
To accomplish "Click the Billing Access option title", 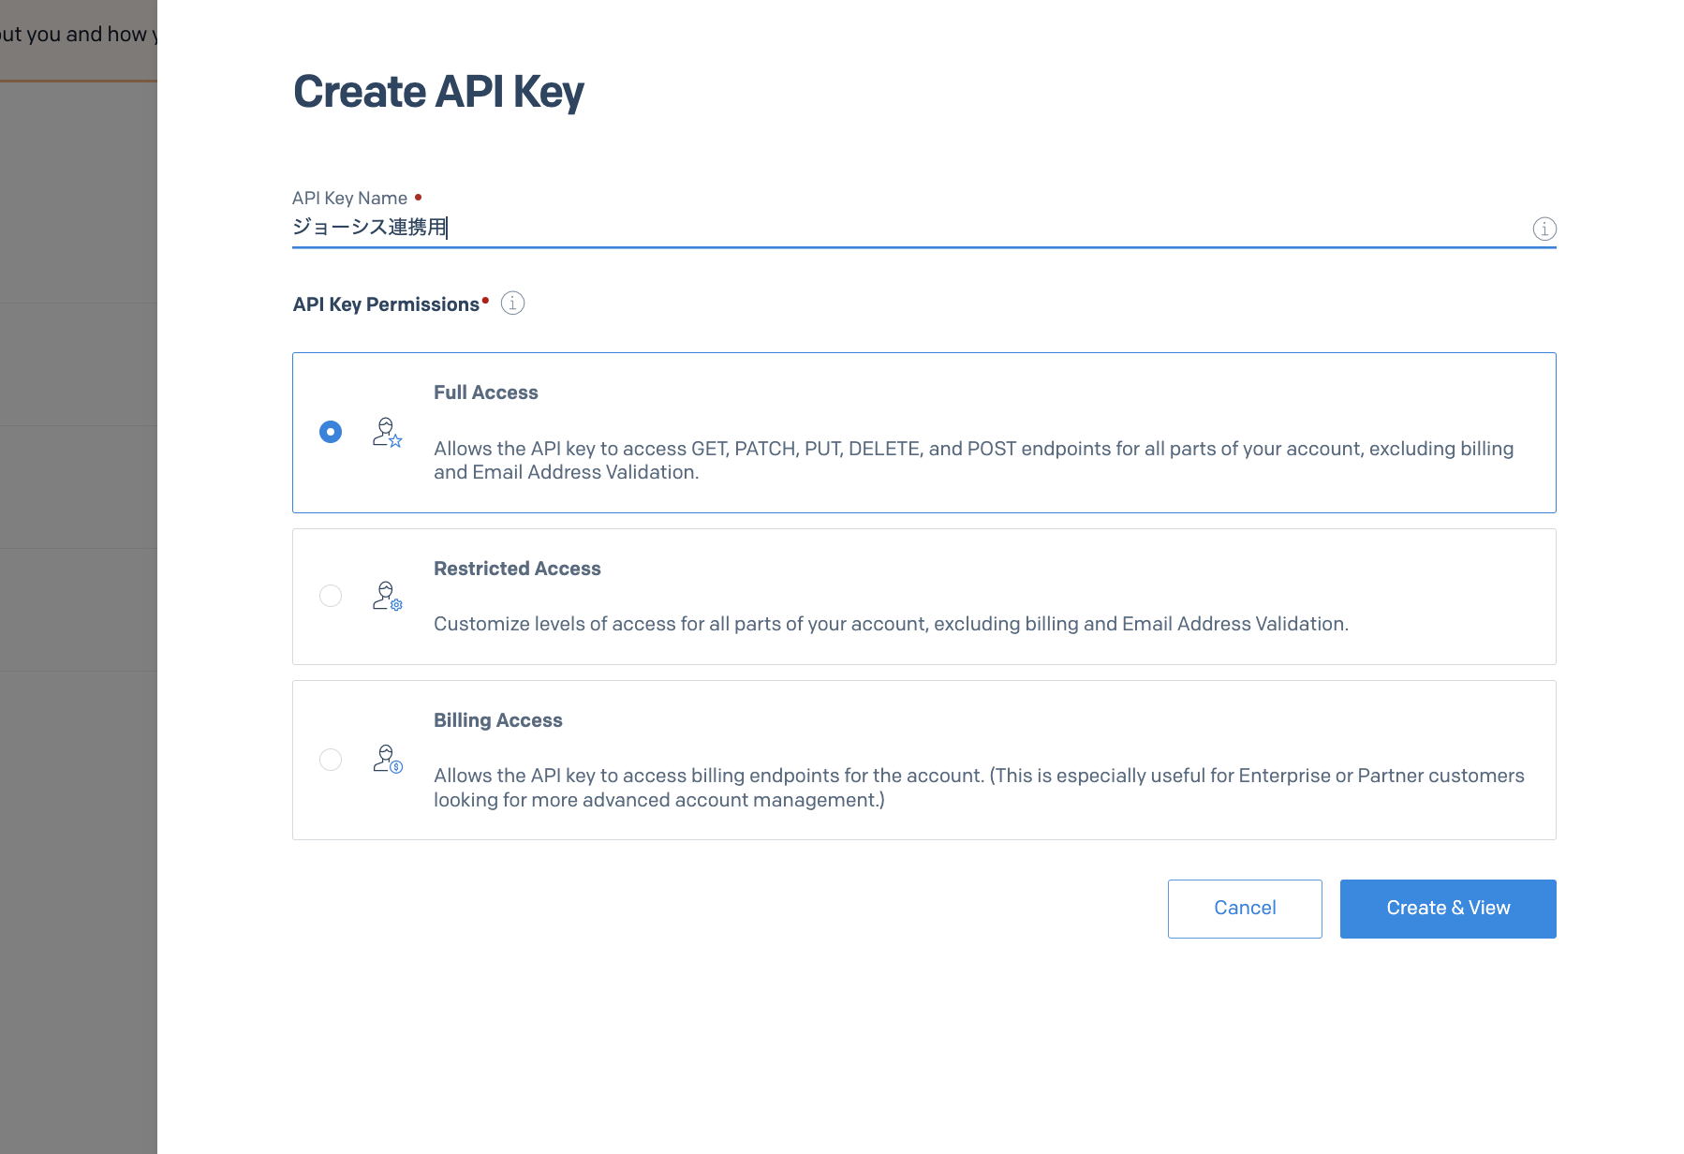I will pyautogui.click(x=497, y=720).
